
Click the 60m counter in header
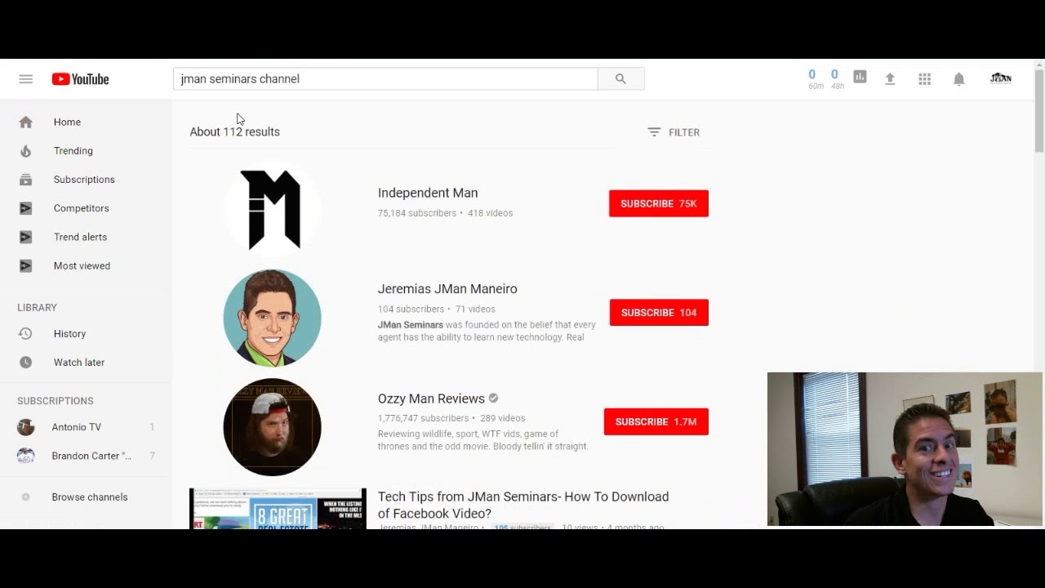pos(816,79)
